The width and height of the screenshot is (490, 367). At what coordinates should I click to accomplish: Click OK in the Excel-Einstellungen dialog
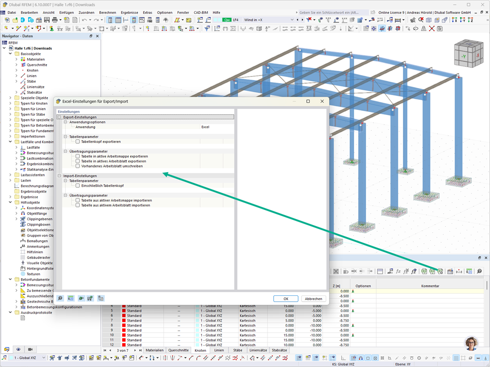286,299
